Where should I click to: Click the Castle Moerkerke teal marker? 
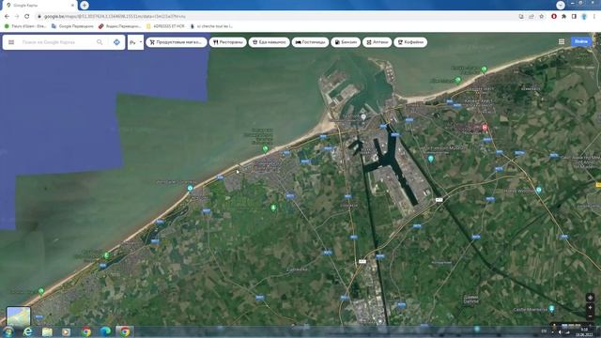(x=551, y=309)
